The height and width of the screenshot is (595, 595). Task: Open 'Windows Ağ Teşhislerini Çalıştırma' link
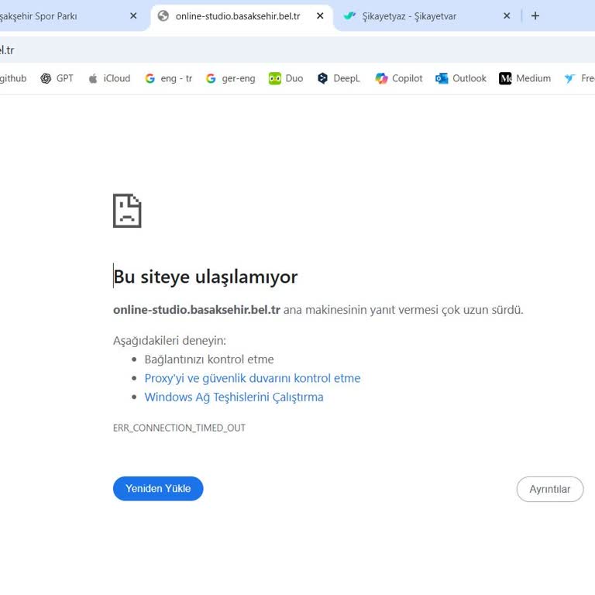click(234, 397)
